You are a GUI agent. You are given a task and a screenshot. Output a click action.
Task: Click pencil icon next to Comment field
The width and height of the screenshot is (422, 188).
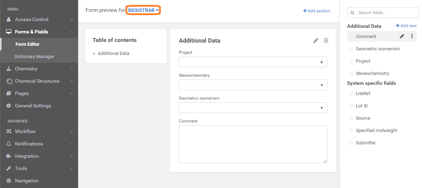pos(402,36)
